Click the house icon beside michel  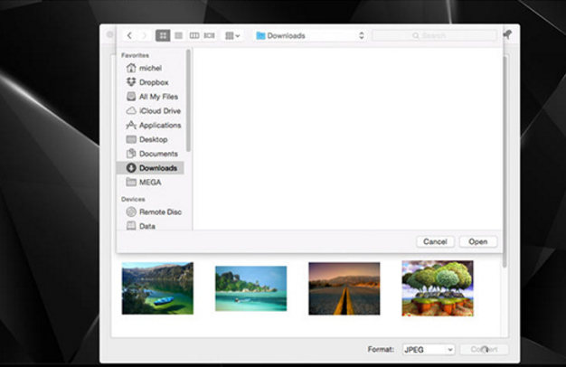[x=131, y=68]
